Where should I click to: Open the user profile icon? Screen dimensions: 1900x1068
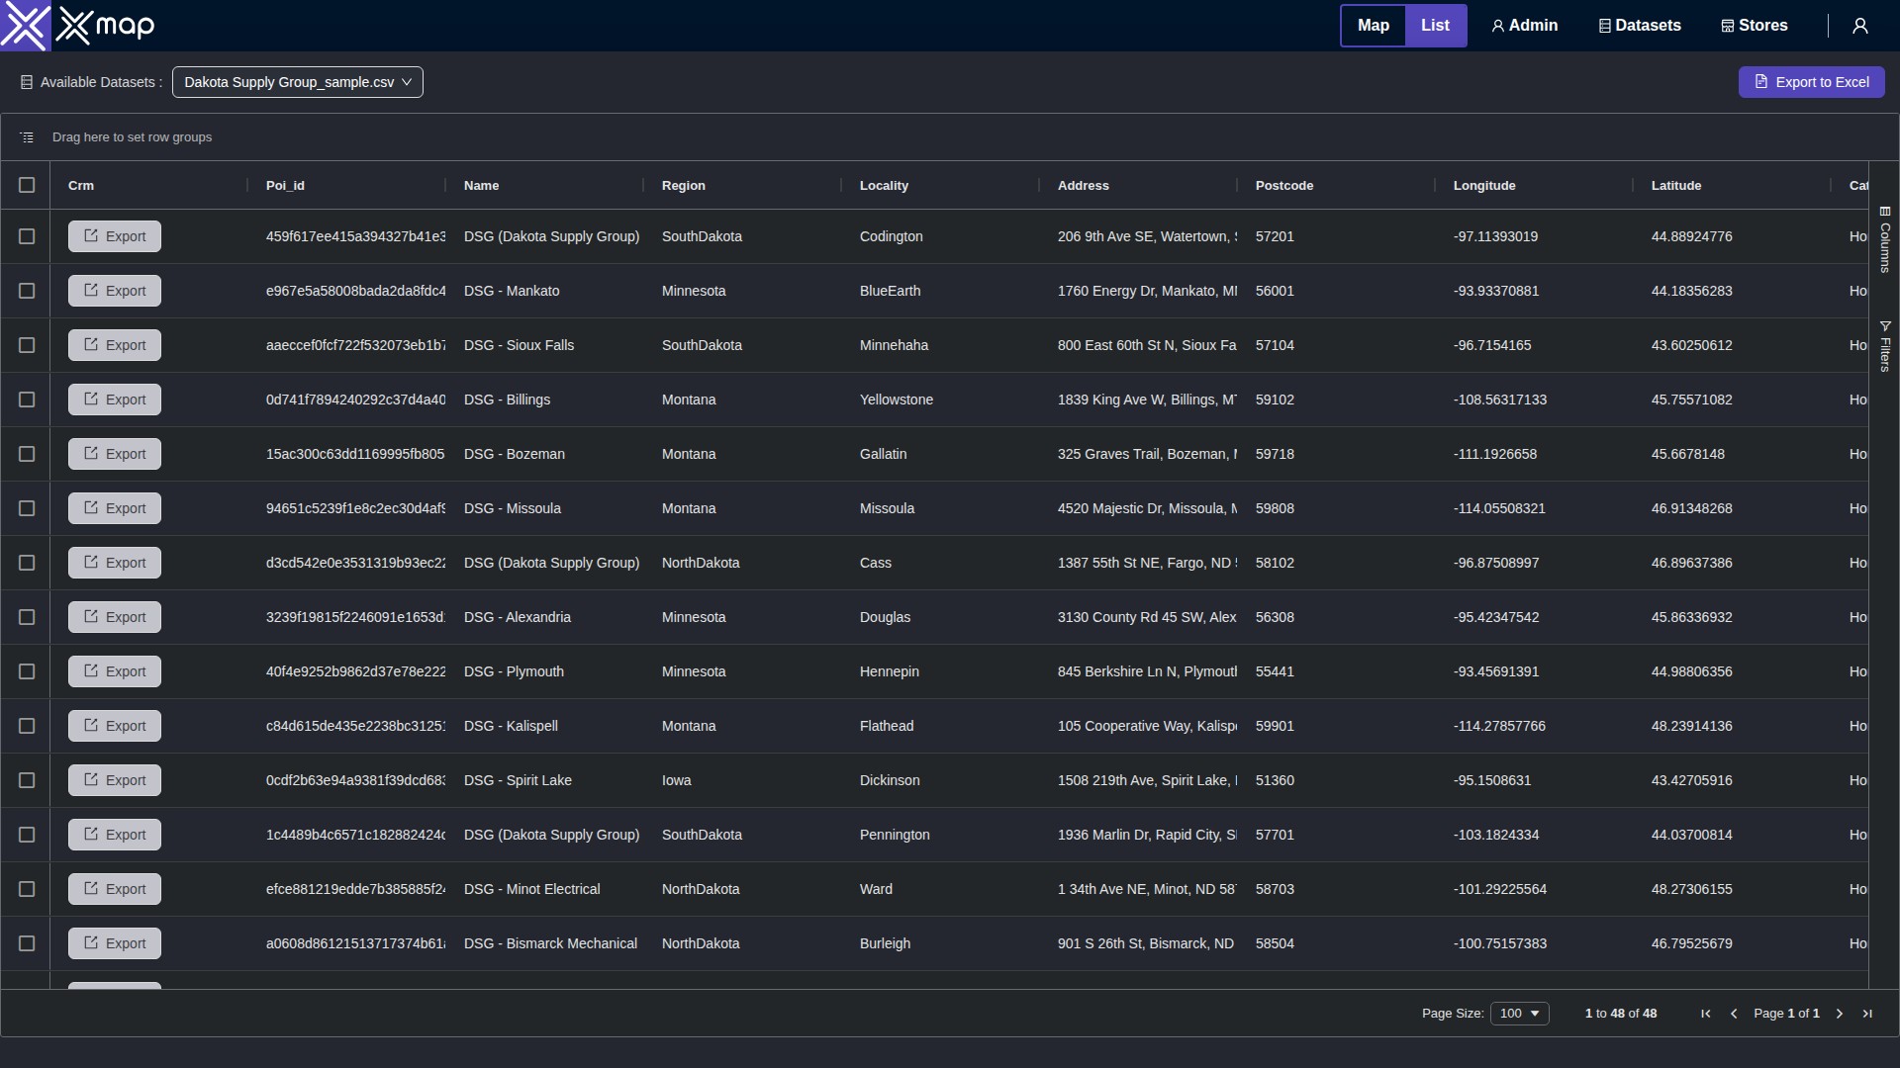1860,26
